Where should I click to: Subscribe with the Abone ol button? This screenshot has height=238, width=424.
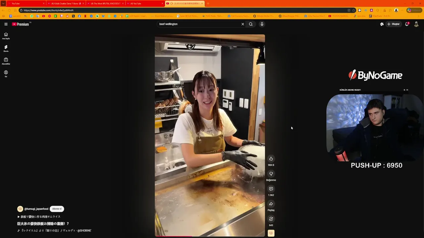pyautogui.click(x=57, y=209)
